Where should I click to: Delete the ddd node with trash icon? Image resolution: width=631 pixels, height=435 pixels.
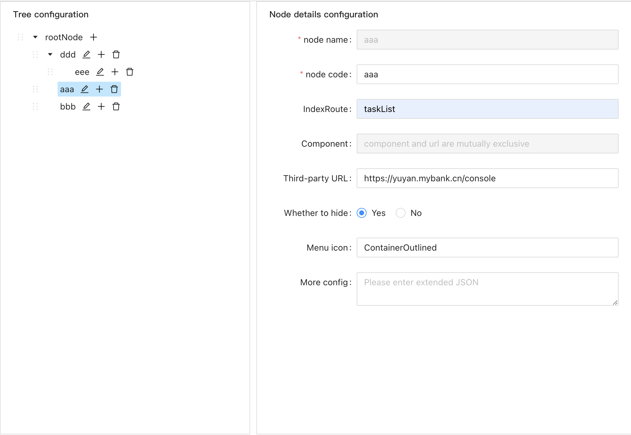point(116,55)
